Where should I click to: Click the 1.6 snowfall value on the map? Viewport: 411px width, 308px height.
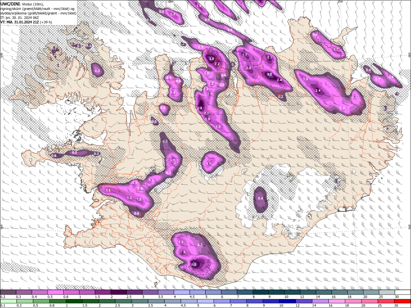pos(108,191)
